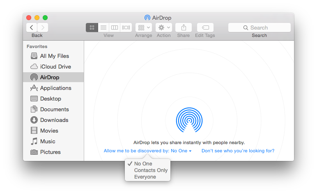
Task: Click the Edit Tags toolbar button
Action: click(205, 28)
